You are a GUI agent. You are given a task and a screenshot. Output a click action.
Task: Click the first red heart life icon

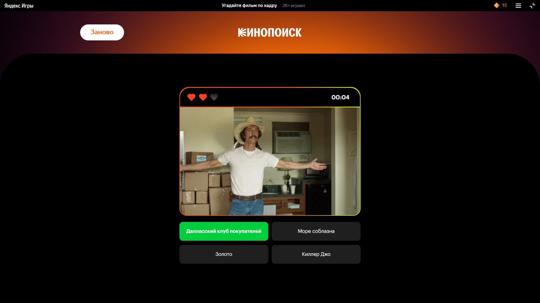[191, 97]
